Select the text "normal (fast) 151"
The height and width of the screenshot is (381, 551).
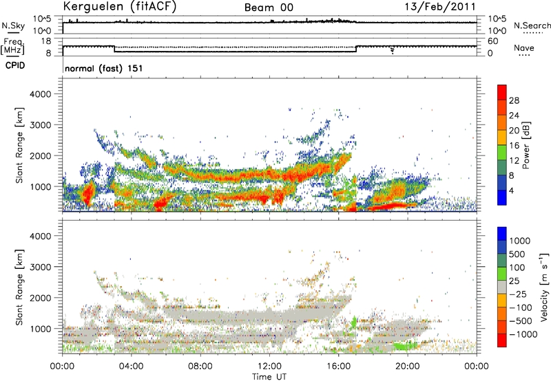(104, 68)
